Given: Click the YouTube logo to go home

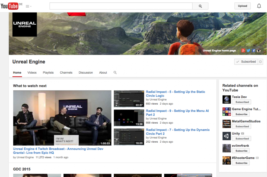Looking at the screenshot, I should [9, 5].
